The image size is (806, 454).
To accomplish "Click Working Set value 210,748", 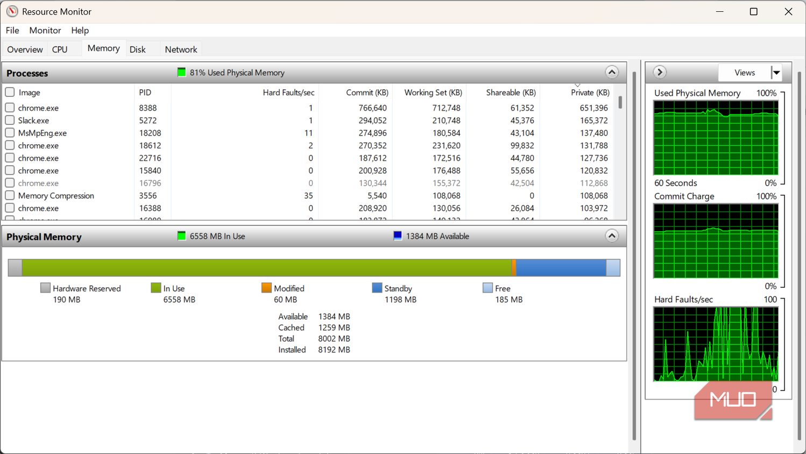I will [x=447, y=120].
